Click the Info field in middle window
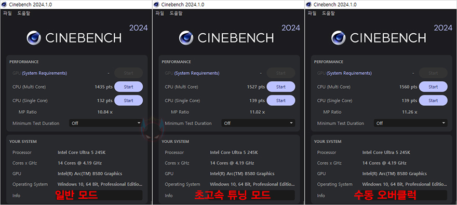This screenshot has height=205, width=457. [252, 195]
